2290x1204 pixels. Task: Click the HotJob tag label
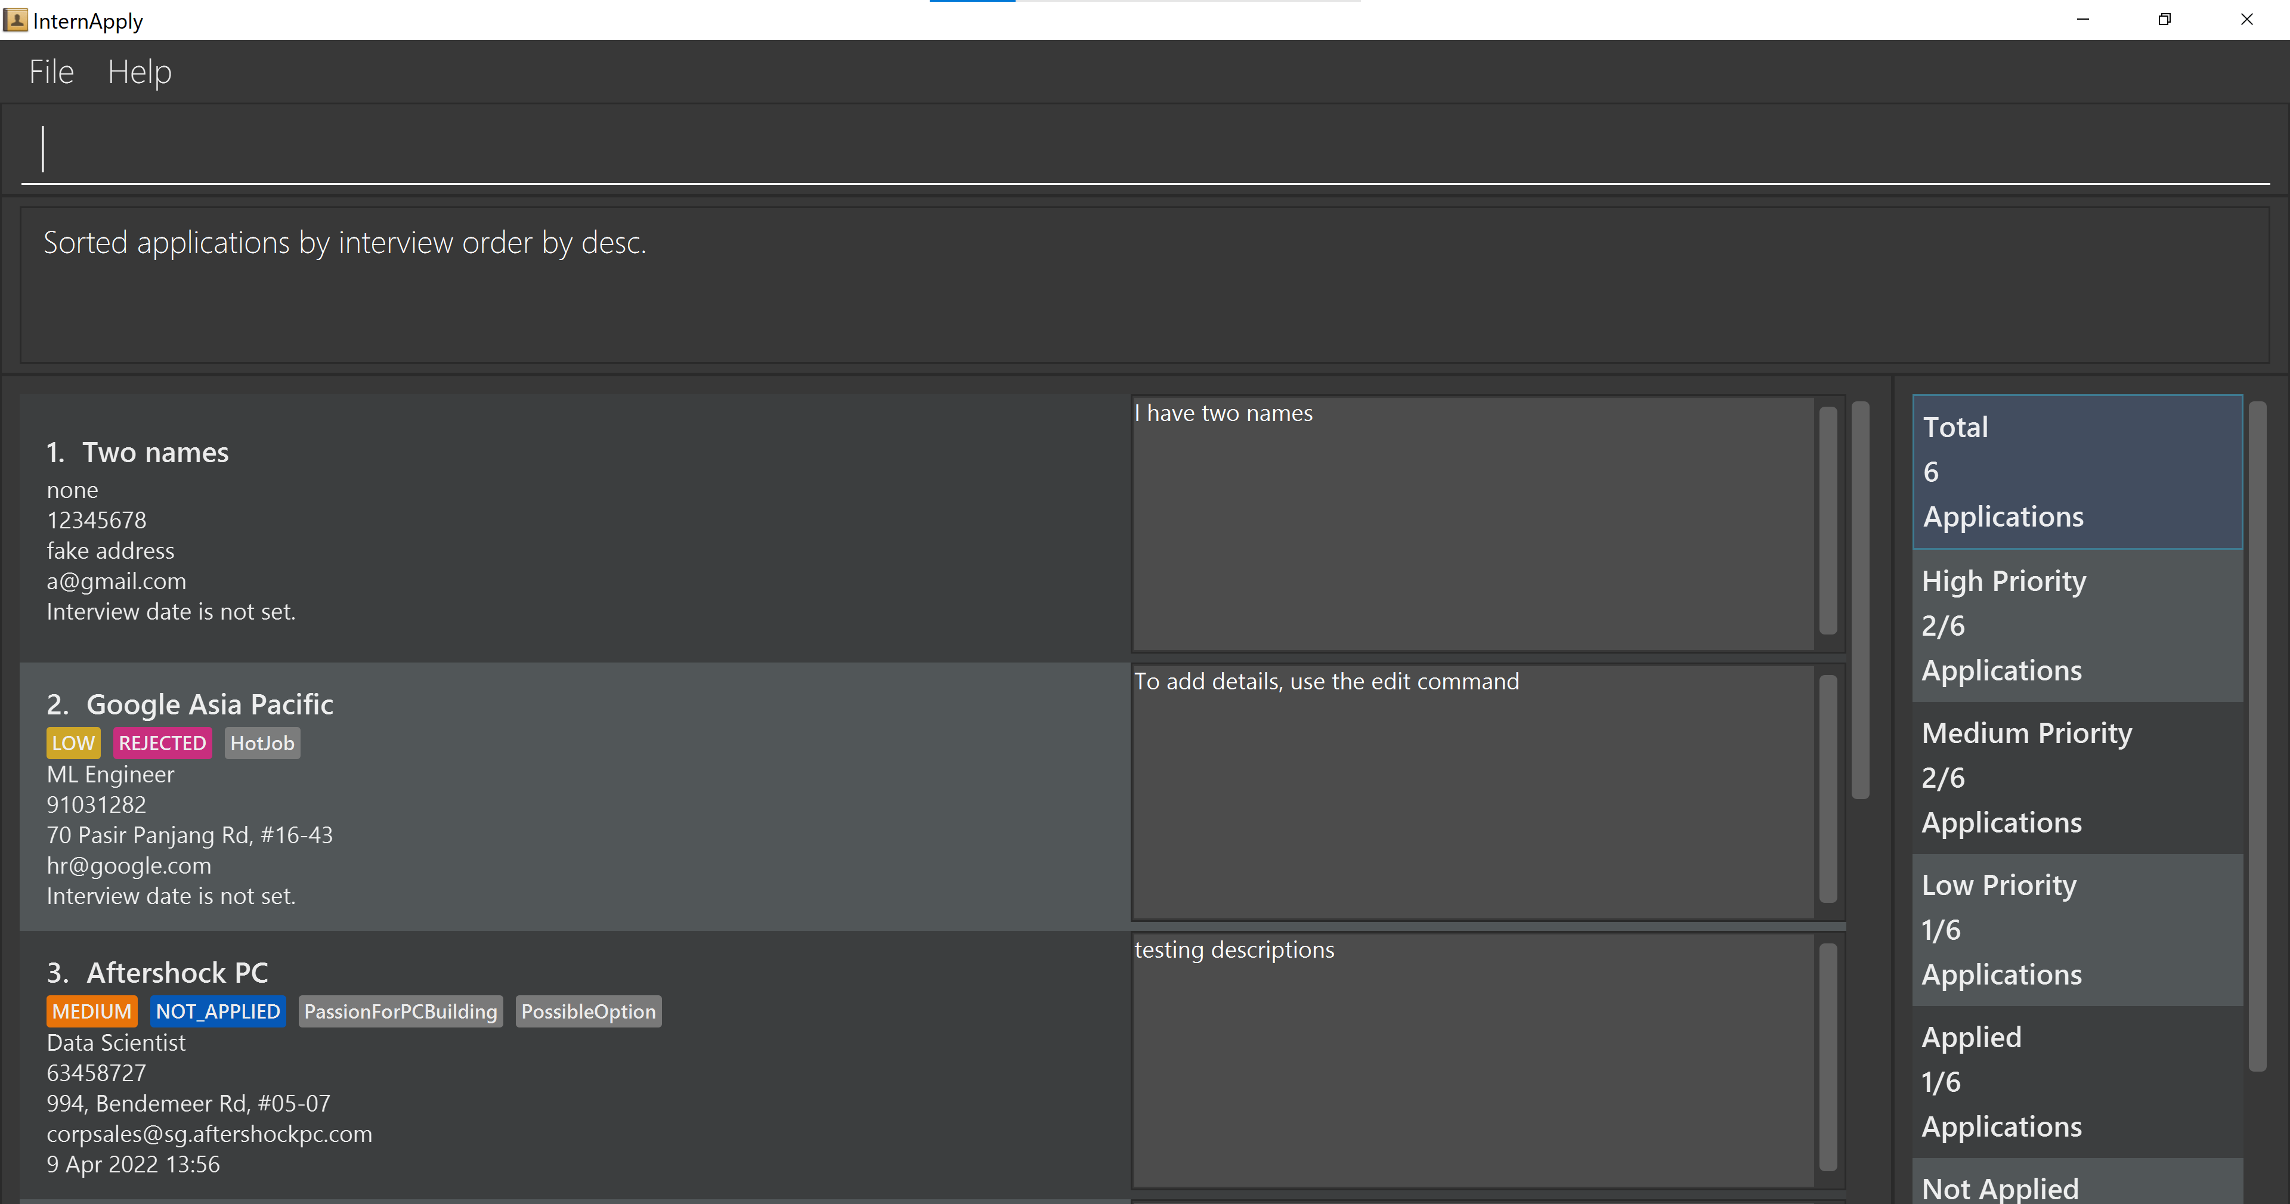[262, 744]
